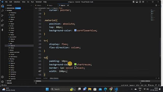Open File Explorer from taskbar

point(90,89)
